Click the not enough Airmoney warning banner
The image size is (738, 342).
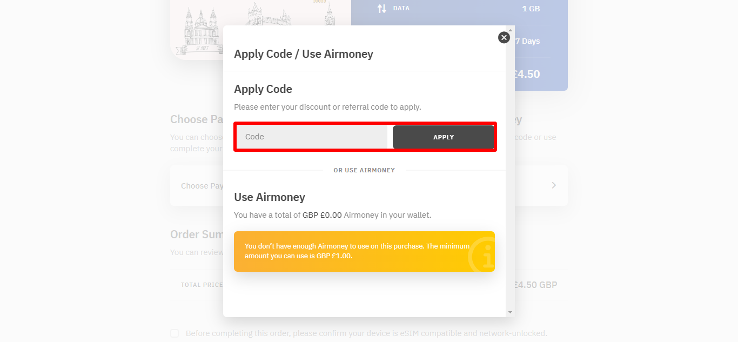364,251
